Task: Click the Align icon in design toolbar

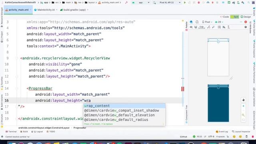Action: [224, 27]
